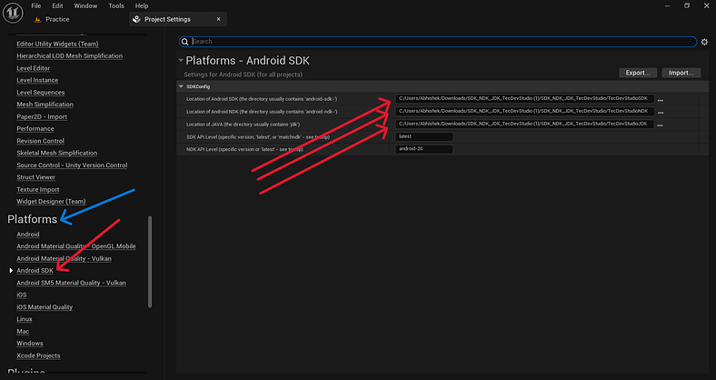Screen dimensions: 716x380
Task: Click 'Location of JAVA' label
Action: (243, 125)
